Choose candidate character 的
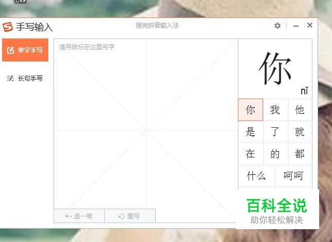332x242 pixels. click(275, 154)
